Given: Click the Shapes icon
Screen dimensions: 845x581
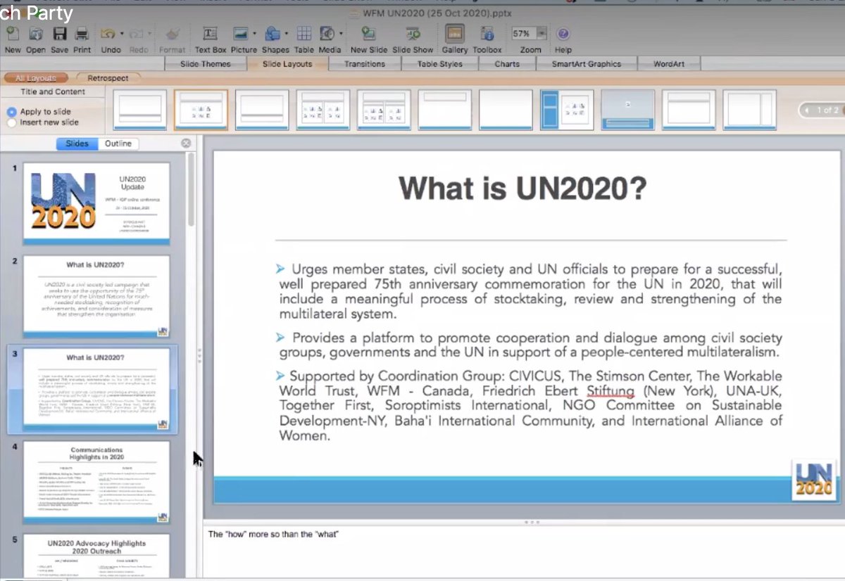Looking at the screenshot, I should [x=271, y=34].
